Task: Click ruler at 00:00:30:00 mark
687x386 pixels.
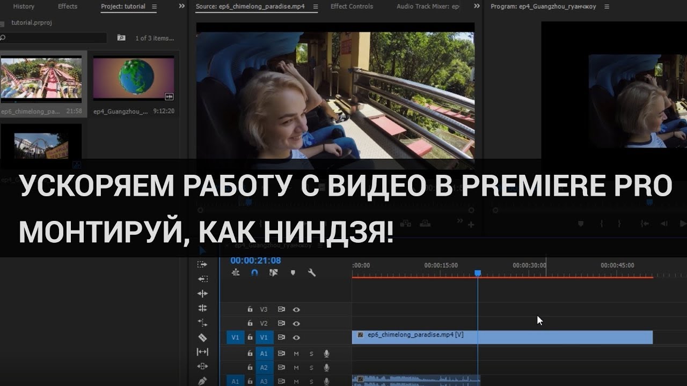Action: [529, 265]
